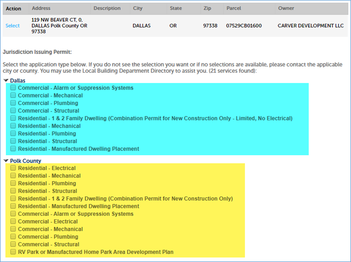Check Dallas Commercial - Alarm or Suppression Systems
Screen dimensions: 351x262
[x=14, y=88]
